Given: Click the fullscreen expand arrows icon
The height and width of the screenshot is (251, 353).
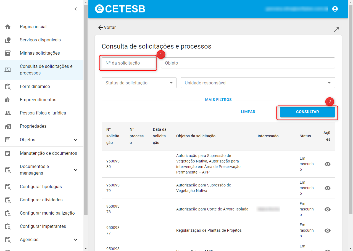Looking at the screenshot, I should click(336, 30).
